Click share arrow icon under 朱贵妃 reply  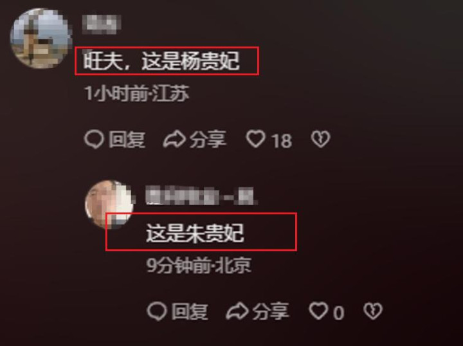[237, 312]
